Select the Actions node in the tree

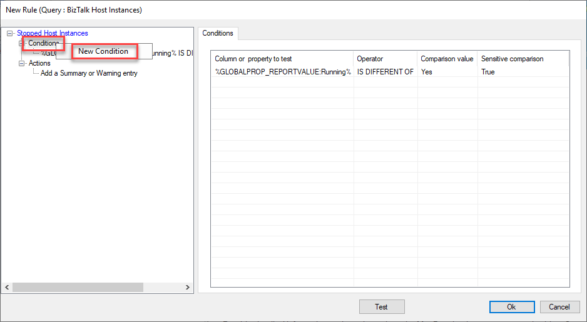[x=39, y=63]
